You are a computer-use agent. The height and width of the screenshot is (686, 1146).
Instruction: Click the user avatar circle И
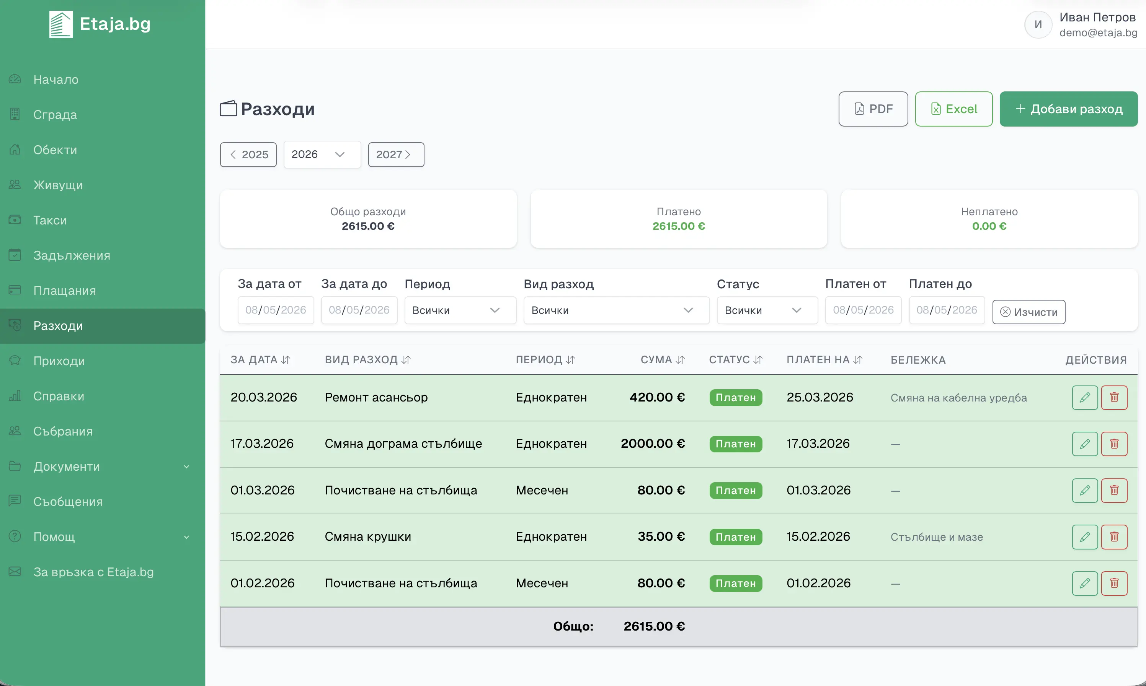click(1038, 24)
